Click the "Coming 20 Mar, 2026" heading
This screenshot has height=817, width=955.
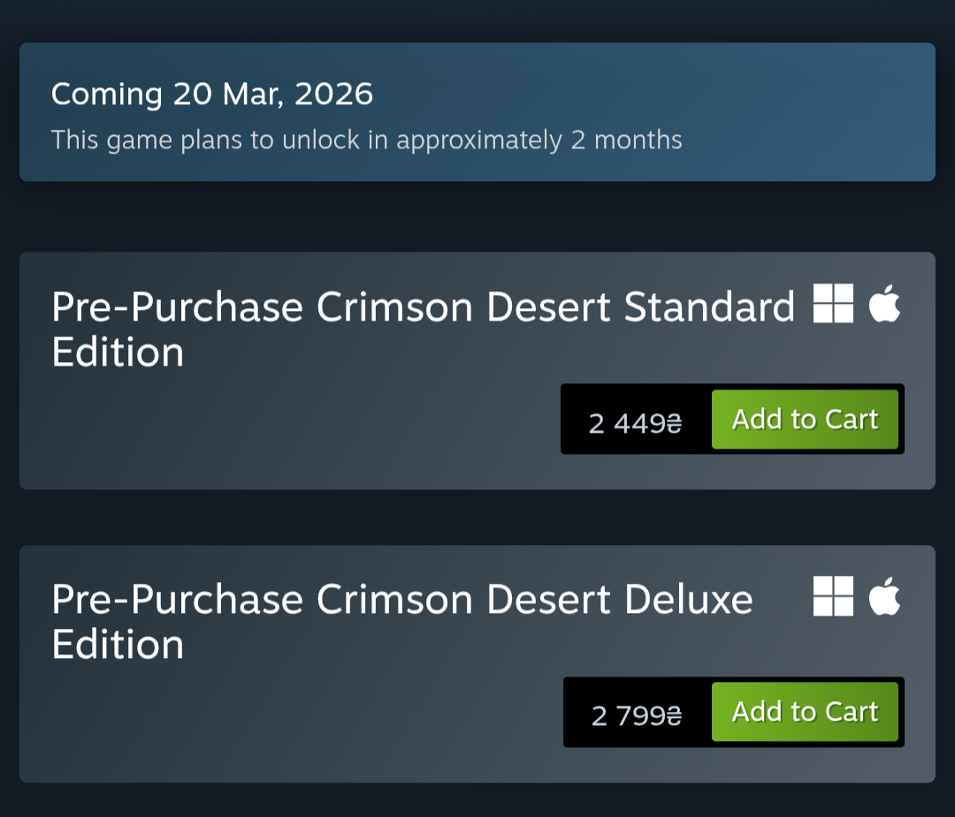[212, 94]
